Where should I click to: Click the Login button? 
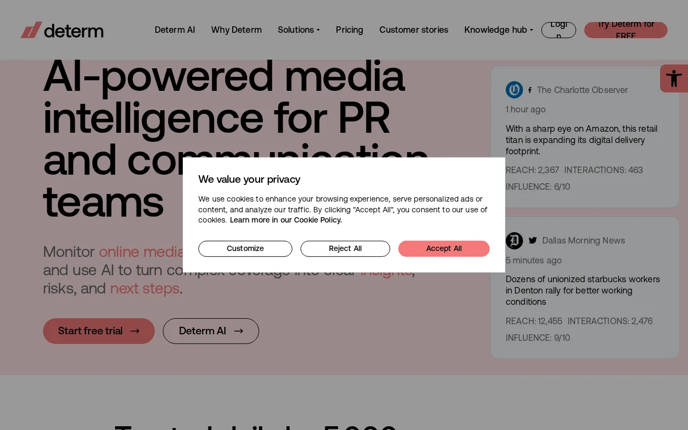click(x=558, y=30)
